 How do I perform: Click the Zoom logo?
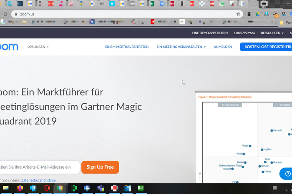coord(9,47)
